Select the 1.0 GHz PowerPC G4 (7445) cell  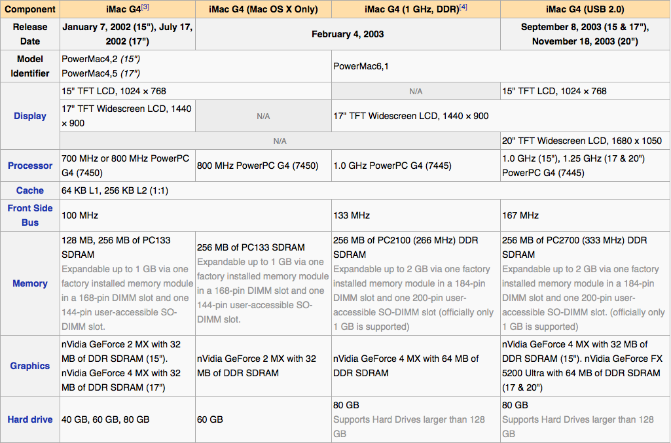pos(416,166)
